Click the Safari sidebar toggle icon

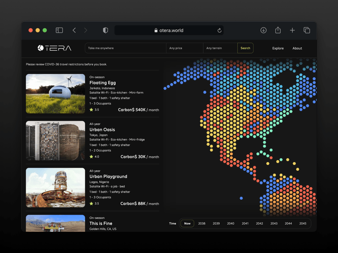[x=59, y=30]
